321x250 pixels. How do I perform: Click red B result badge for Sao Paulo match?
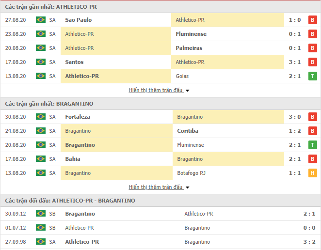312,20
